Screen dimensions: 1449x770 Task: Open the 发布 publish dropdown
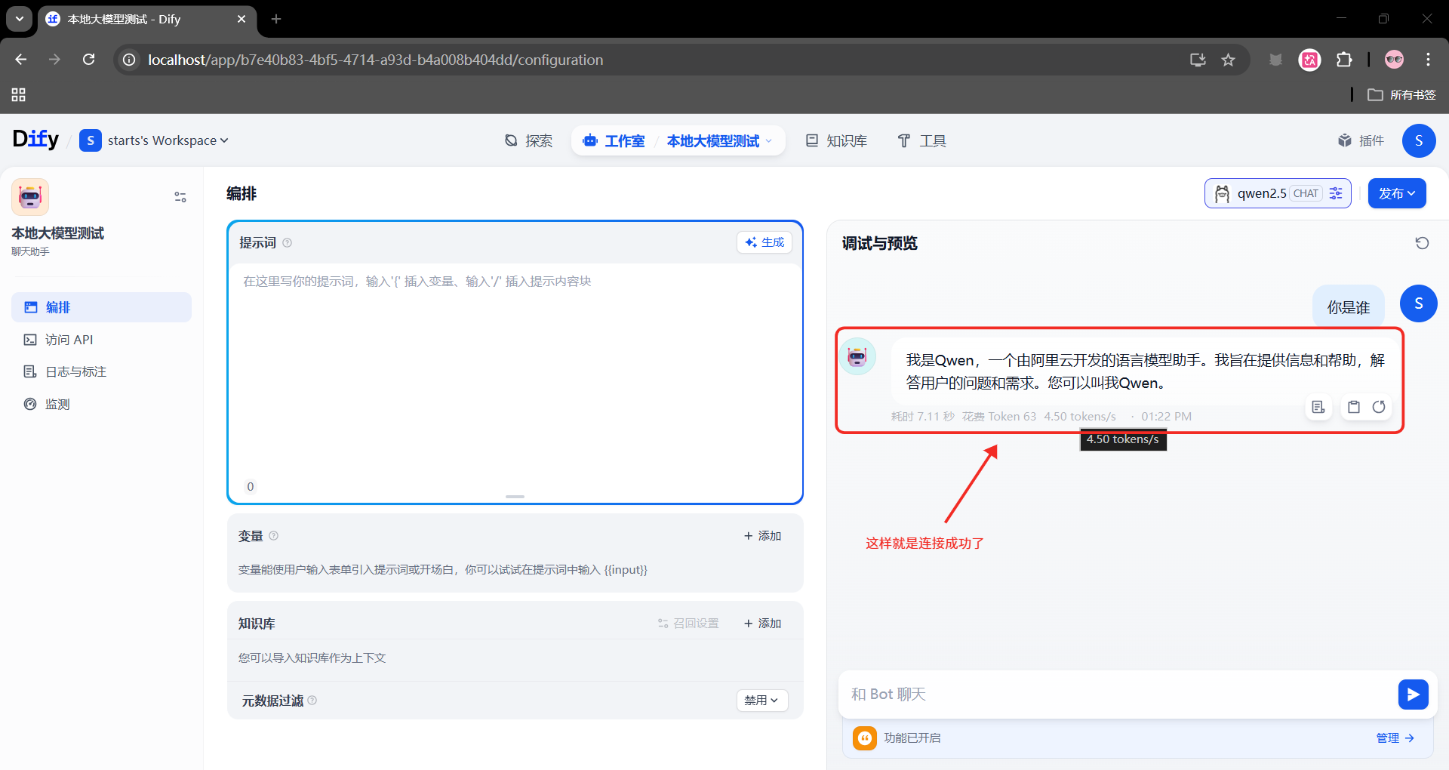1397,193
